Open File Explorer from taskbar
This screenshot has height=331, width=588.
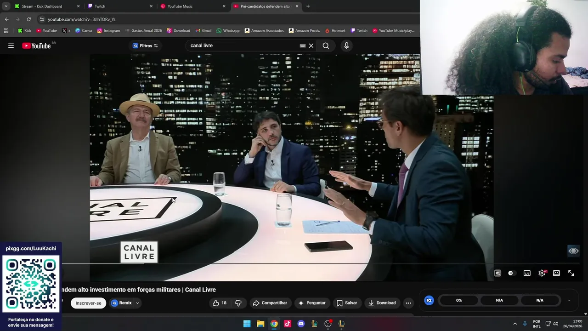point(260,324)
